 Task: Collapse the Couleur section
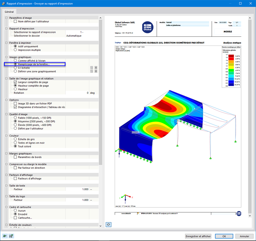pyautogui.click(x=6, y=135)
